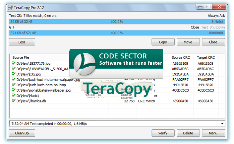Click target CRC value AB5DAD6C
Screen dimensions: 234x144
click(205, 69)
